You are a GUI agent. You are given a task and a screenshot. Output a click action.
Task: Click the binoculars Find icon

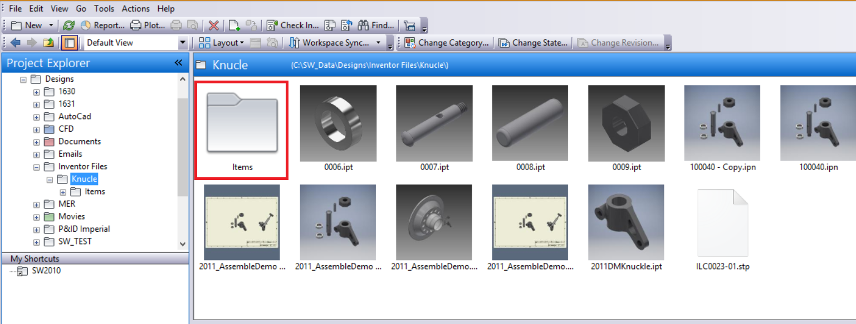[364, 25]
